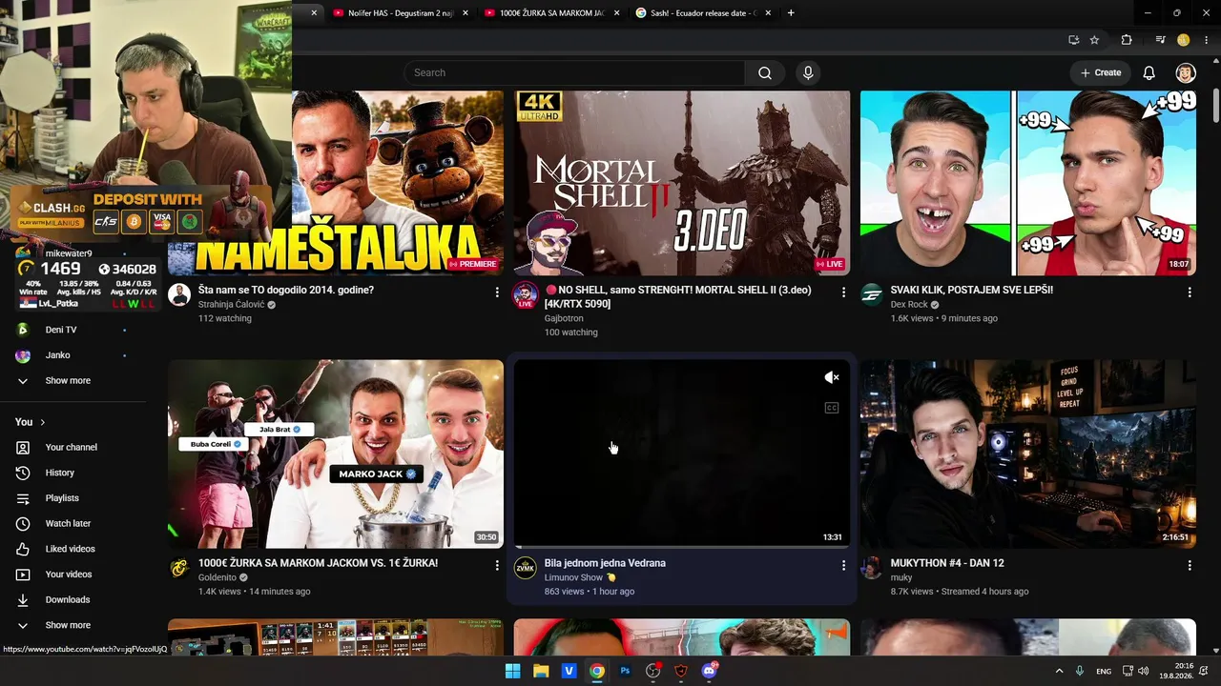Open options menu for SVAKI KLIK video
This screenshot has width=1221, height=686.
pyautogui.click(x=1190, y=293)
